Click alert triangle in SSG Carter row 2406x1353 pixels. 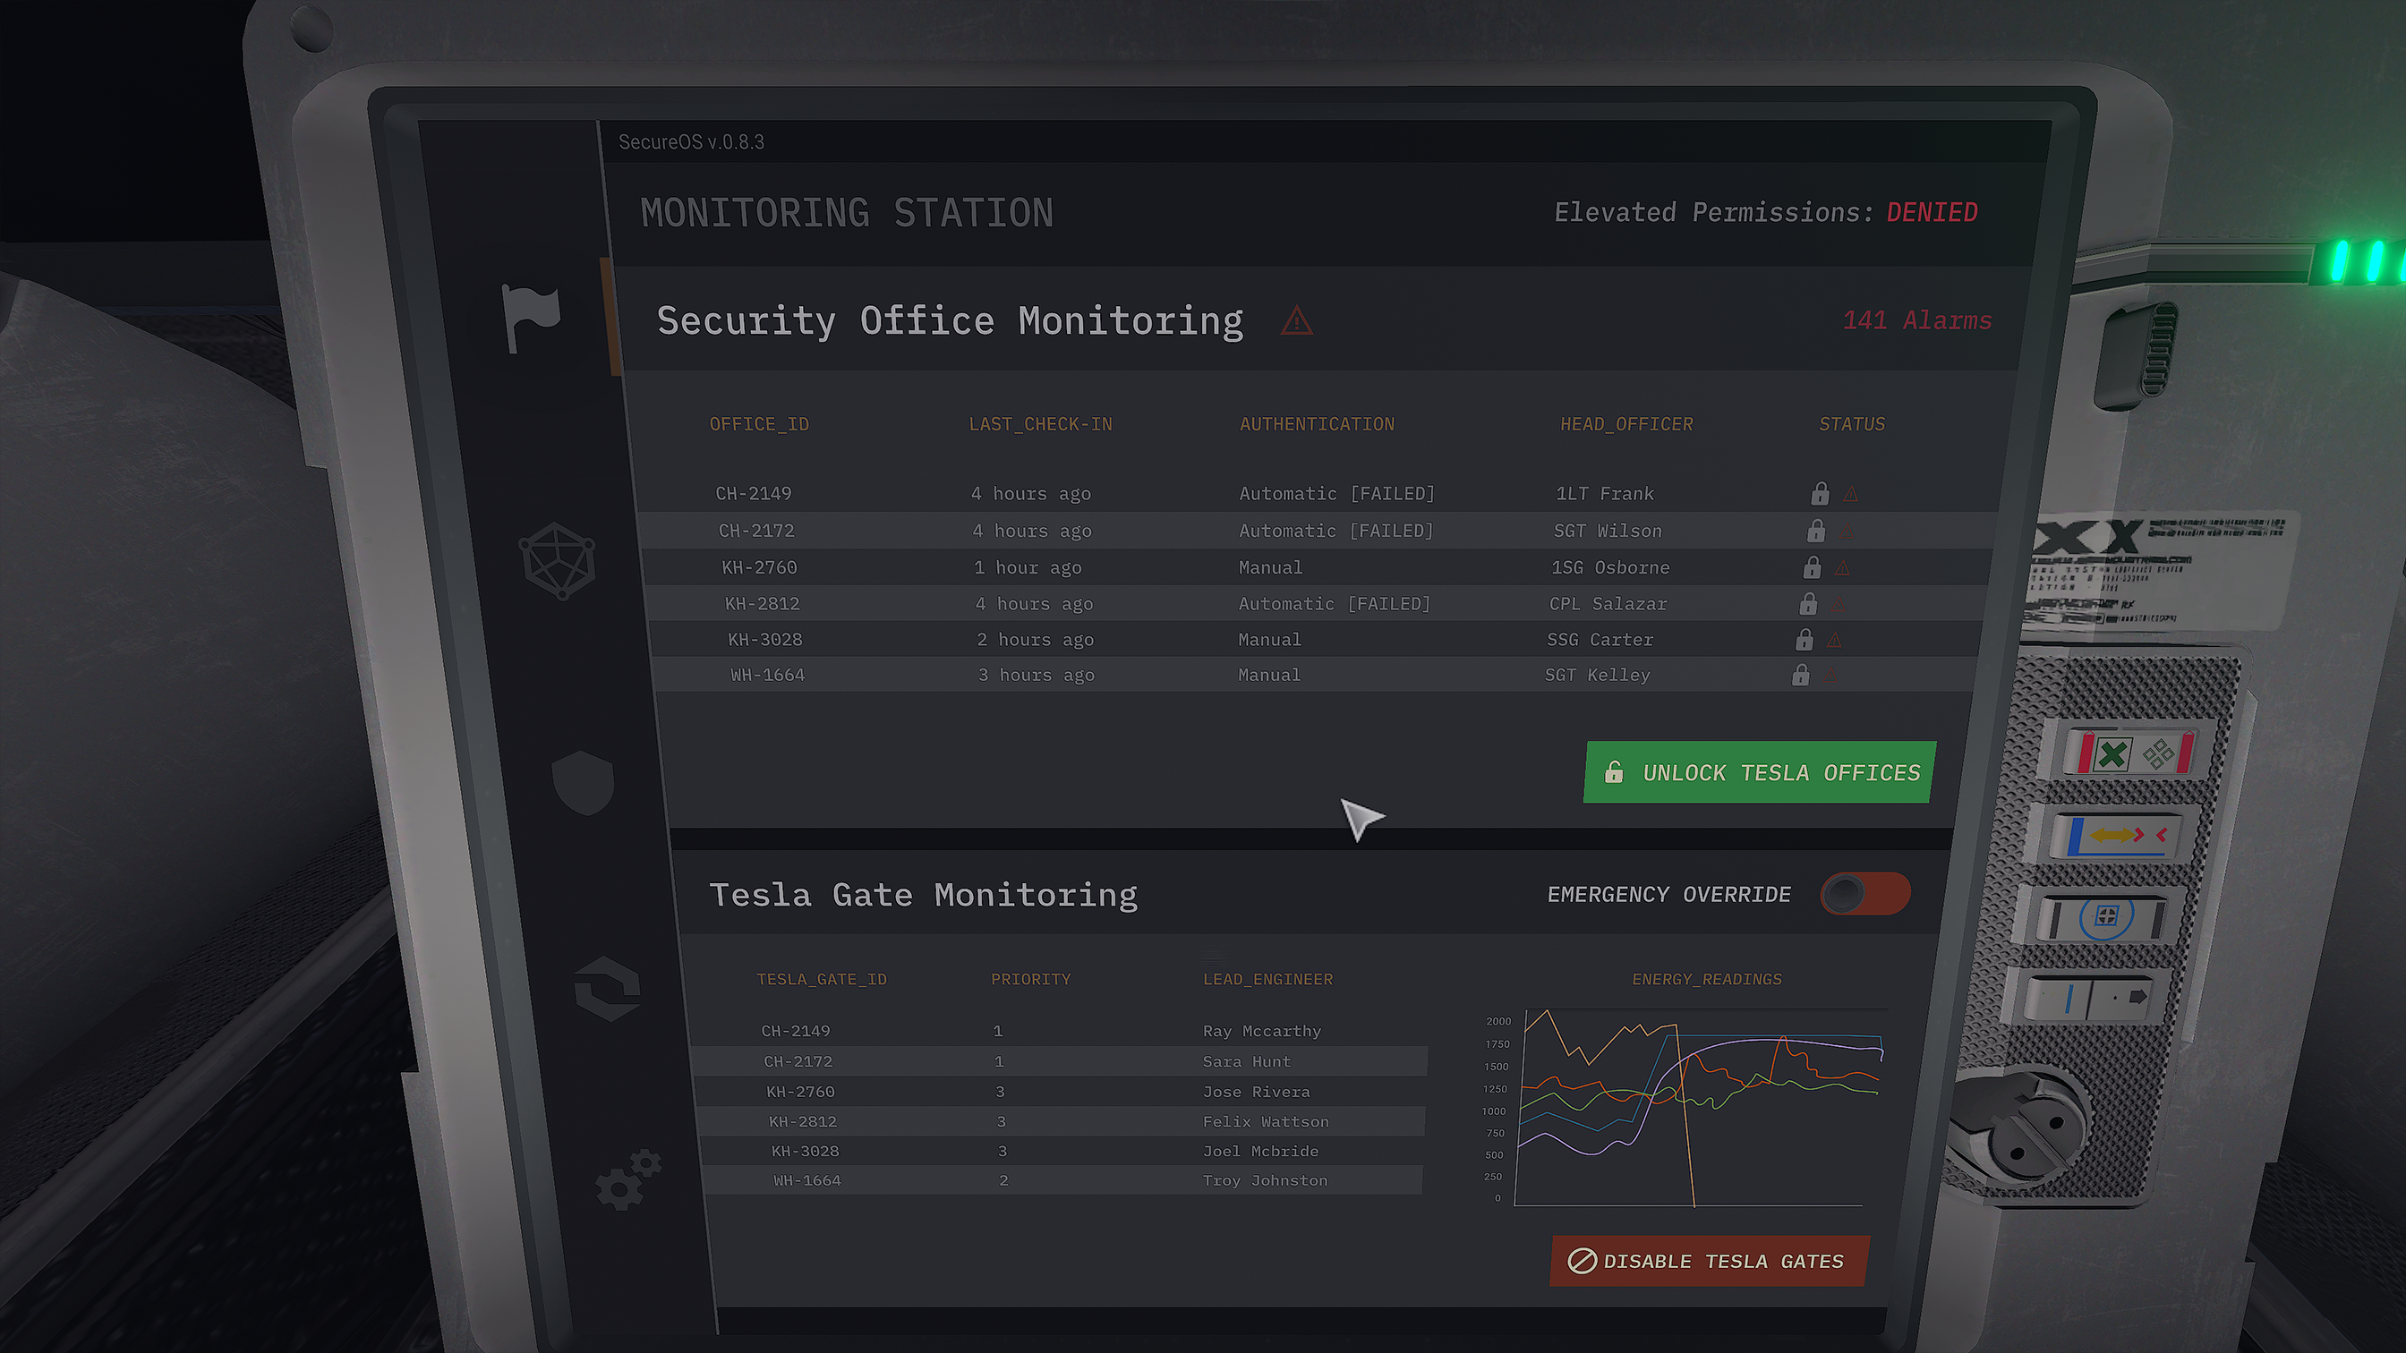[1834, 640]
